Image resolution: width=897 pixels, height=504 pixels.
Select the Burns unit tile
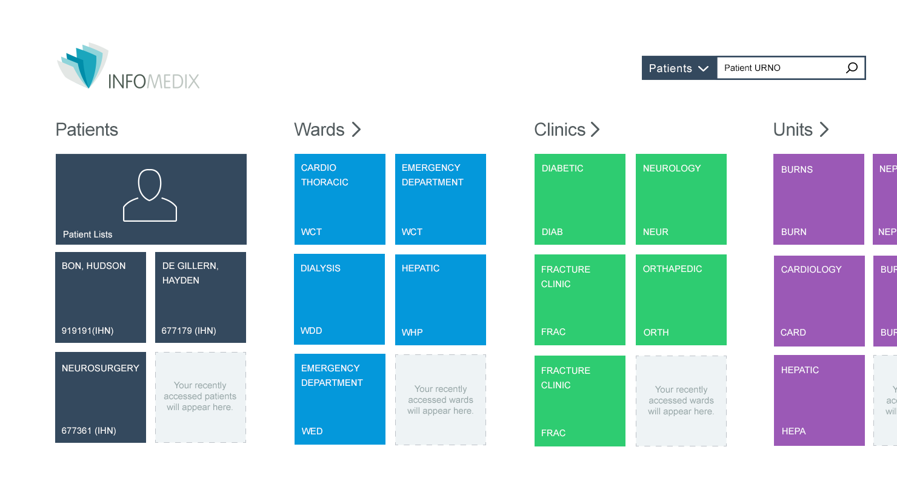pos(818,199)
